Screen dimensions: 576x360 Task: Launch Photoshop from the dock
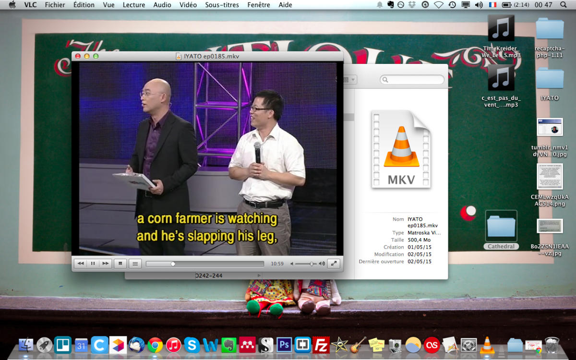point(284,345)
